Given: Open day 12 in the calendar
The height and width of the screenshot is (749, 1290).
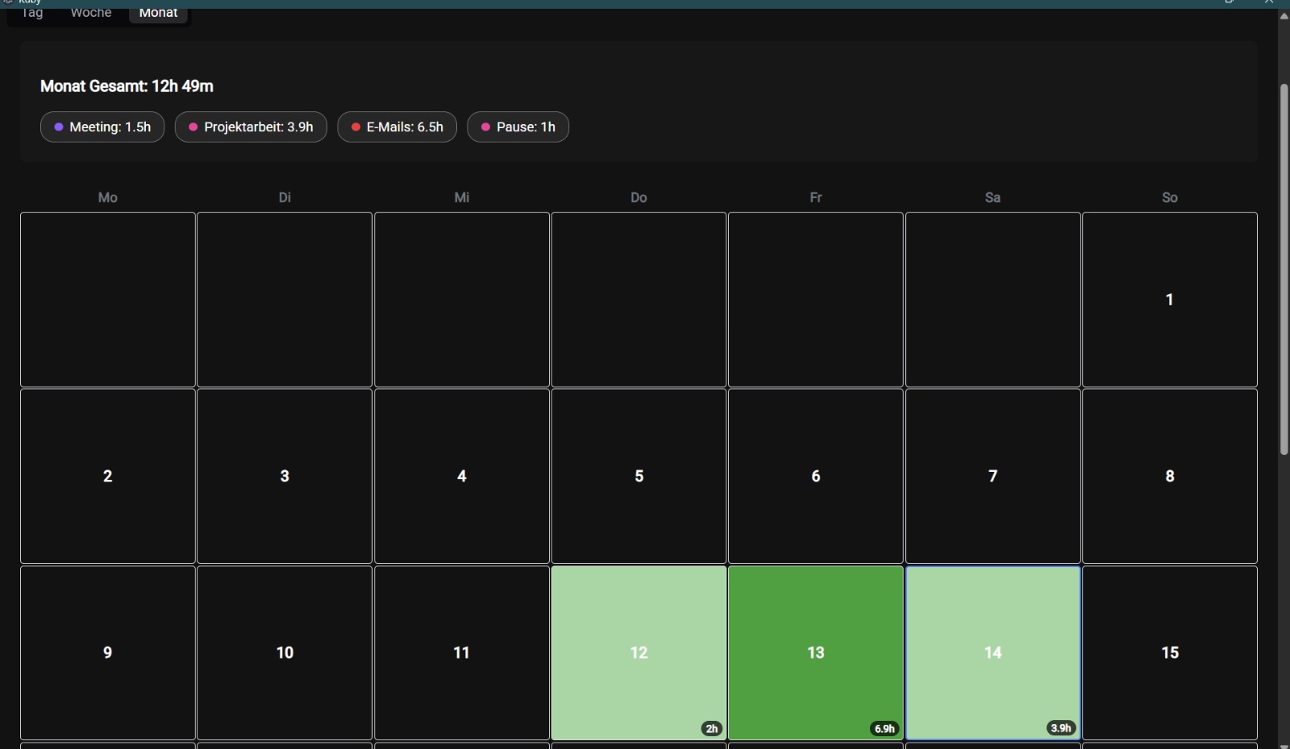Looking at the screenshot, I should click(639, 652).
